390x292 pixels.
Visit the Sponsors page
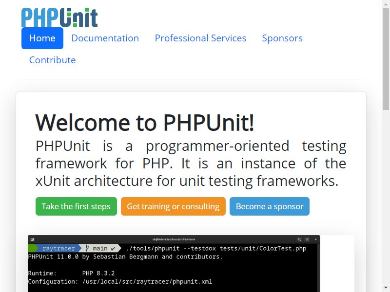282,38
